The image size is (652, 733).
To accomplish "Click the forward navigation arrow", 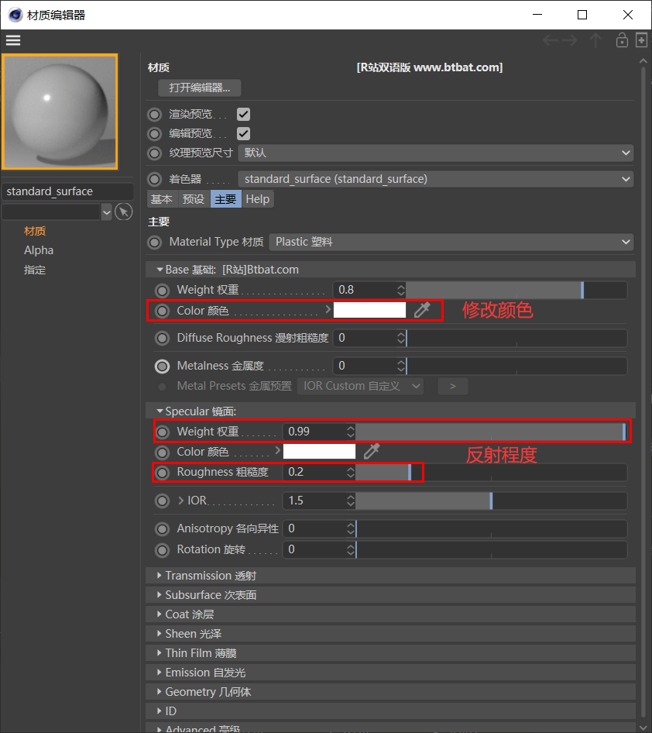I will [x=569, y=40].
